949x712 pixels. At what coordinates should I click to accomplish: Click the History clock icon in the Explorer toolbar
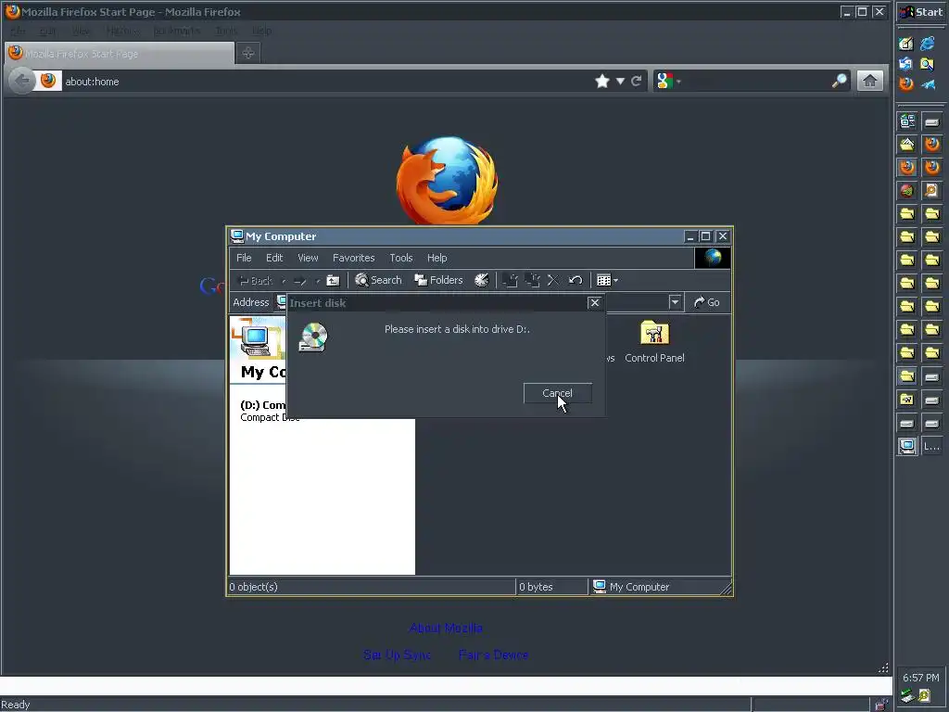click(x=482, y=280)
